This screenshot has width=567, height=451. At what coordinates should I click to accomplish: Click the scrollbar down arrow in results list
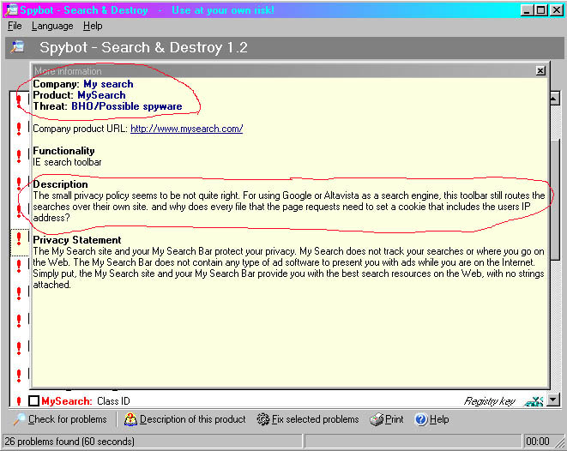556,400
